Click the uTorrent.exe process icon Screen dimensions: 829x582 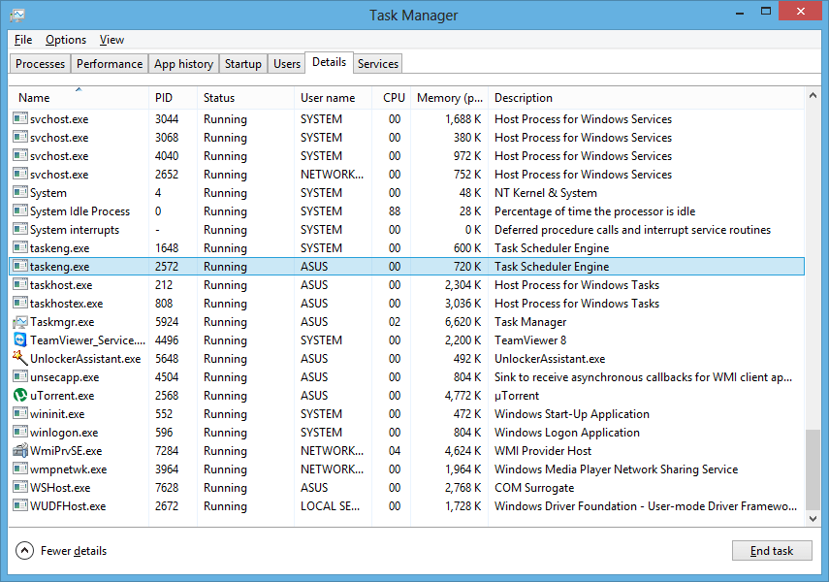[x=19, y=395]
